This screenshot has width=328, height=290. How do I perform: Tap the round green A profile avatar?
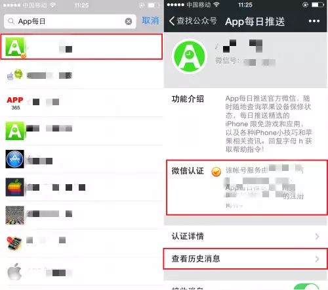tap(190, 57)
